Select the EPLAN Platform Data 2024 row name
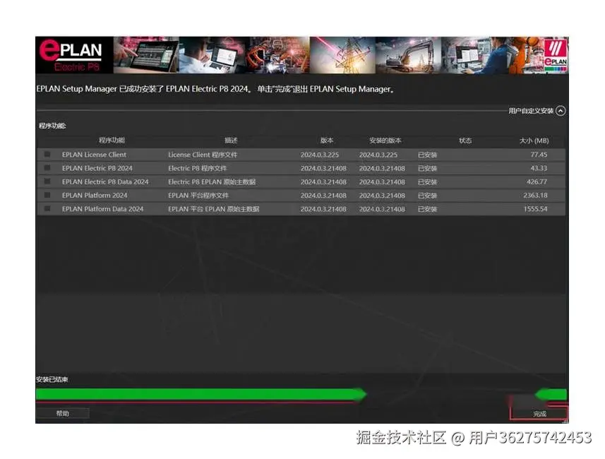The width and height of the screenshot is (605, 459). [x=102, y=208]
